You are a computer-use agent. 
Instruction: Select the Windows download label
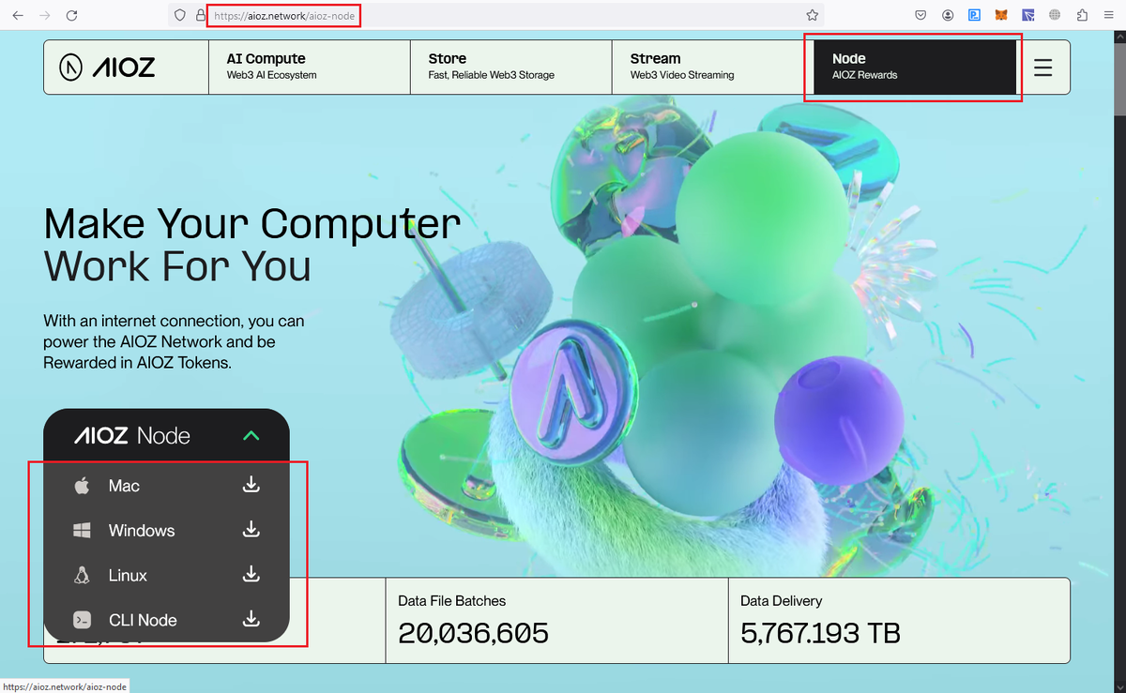click(142, 531)
